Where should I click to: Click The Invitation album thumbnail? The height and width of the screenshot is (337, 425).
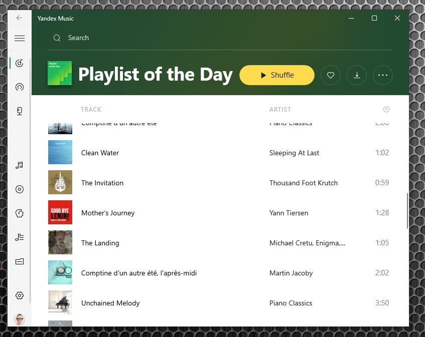coord(60,182)
